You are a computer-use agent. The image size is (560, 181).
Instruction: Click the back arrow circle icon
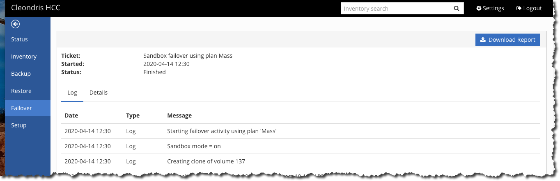(16, 25)
